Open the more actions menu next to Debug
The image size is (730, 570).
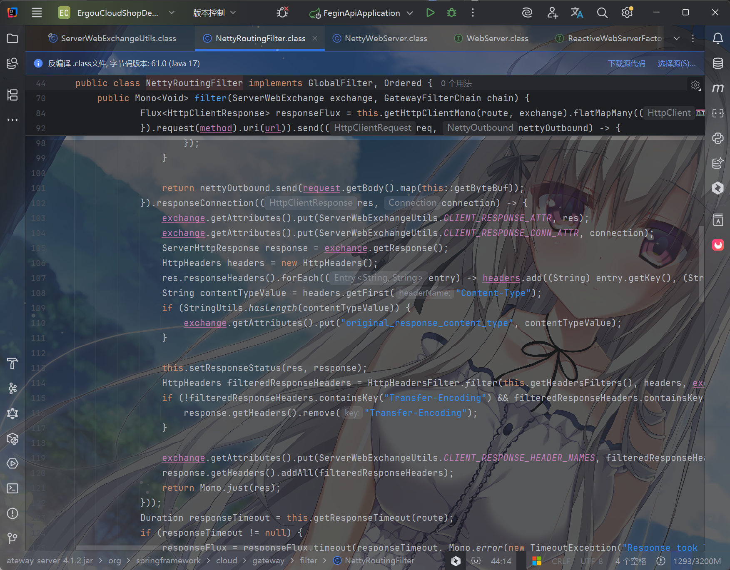click(473, 12)
